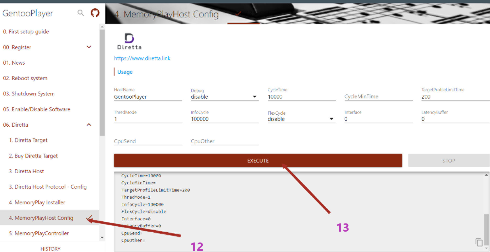The width and height of the screenshot is (490, 252).
Task: Click sidebar scrollbar up arrow
Action: 102,27
